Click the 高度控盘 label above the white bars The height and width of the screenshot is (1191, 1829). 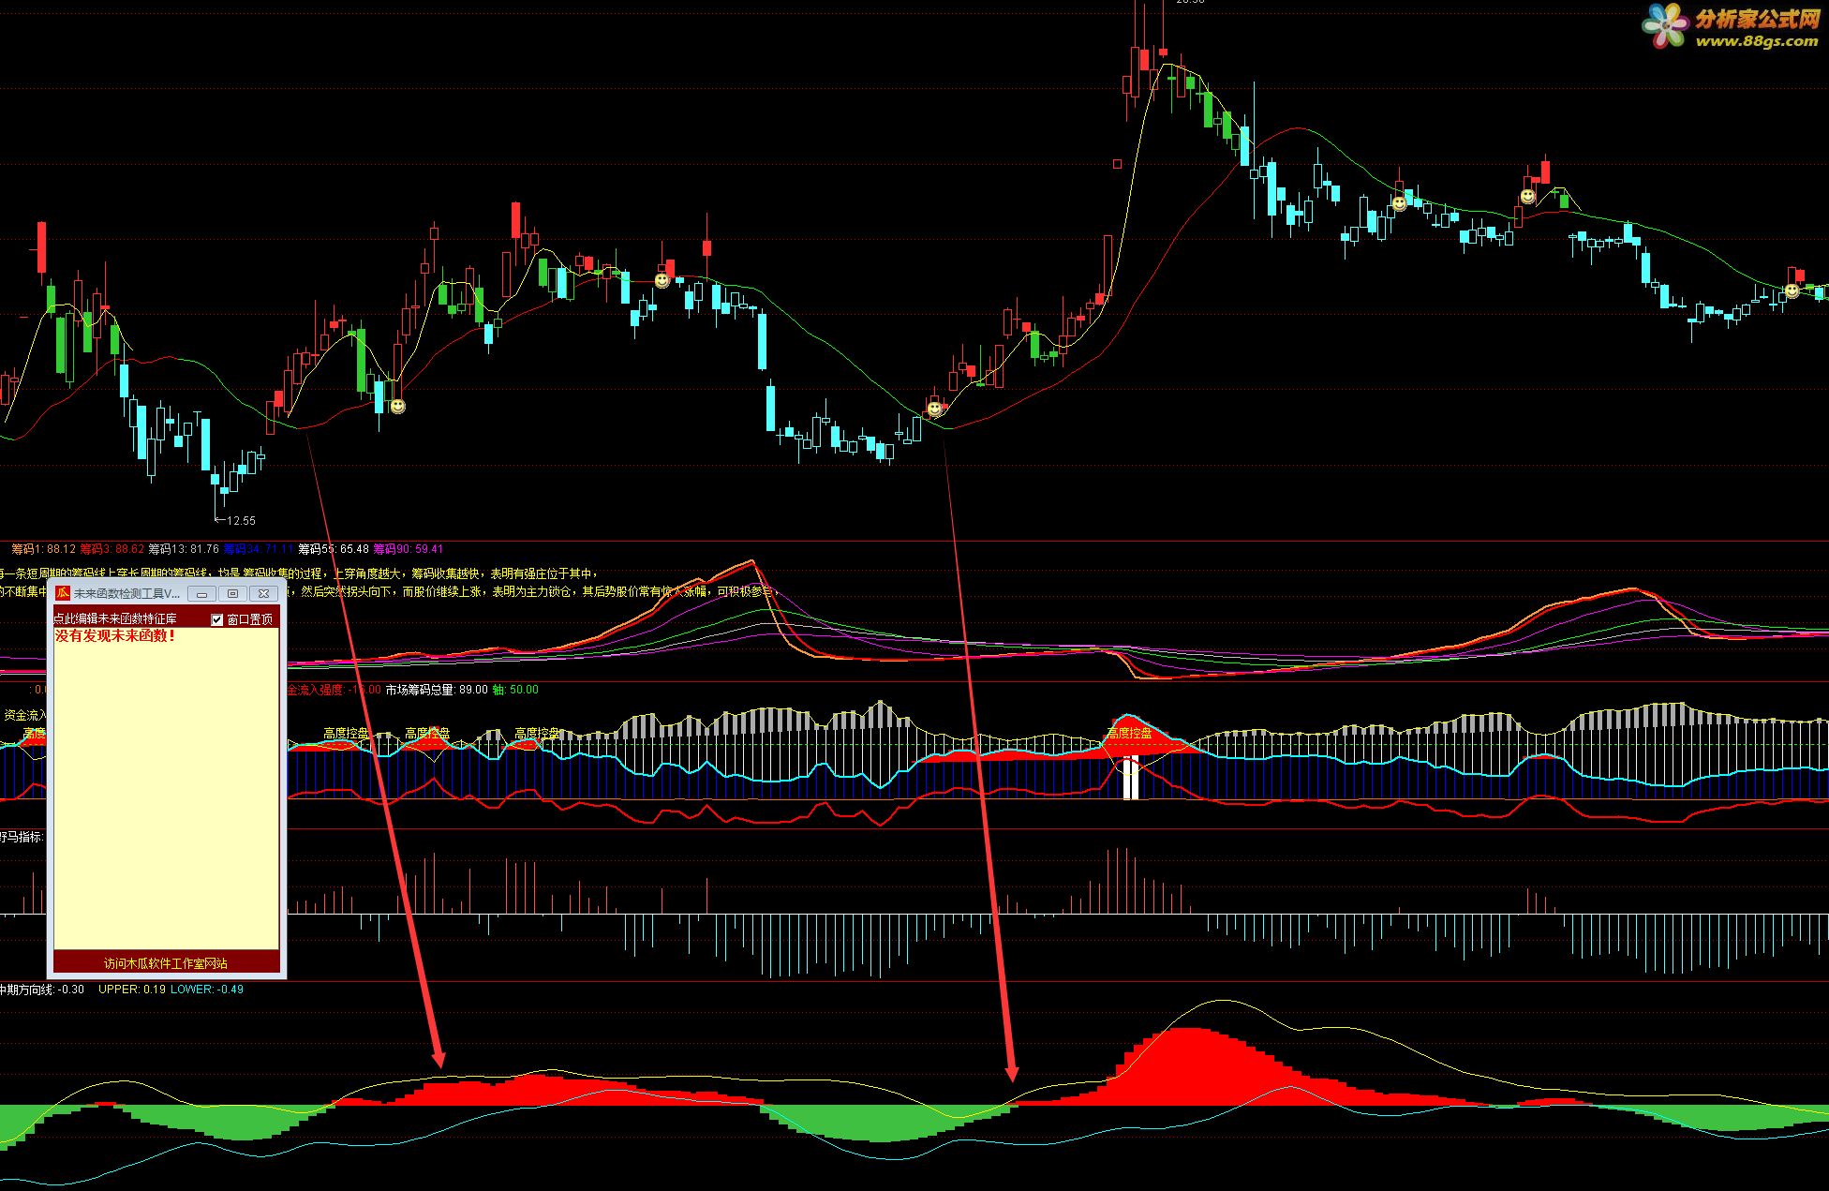tap(1129, 733)
